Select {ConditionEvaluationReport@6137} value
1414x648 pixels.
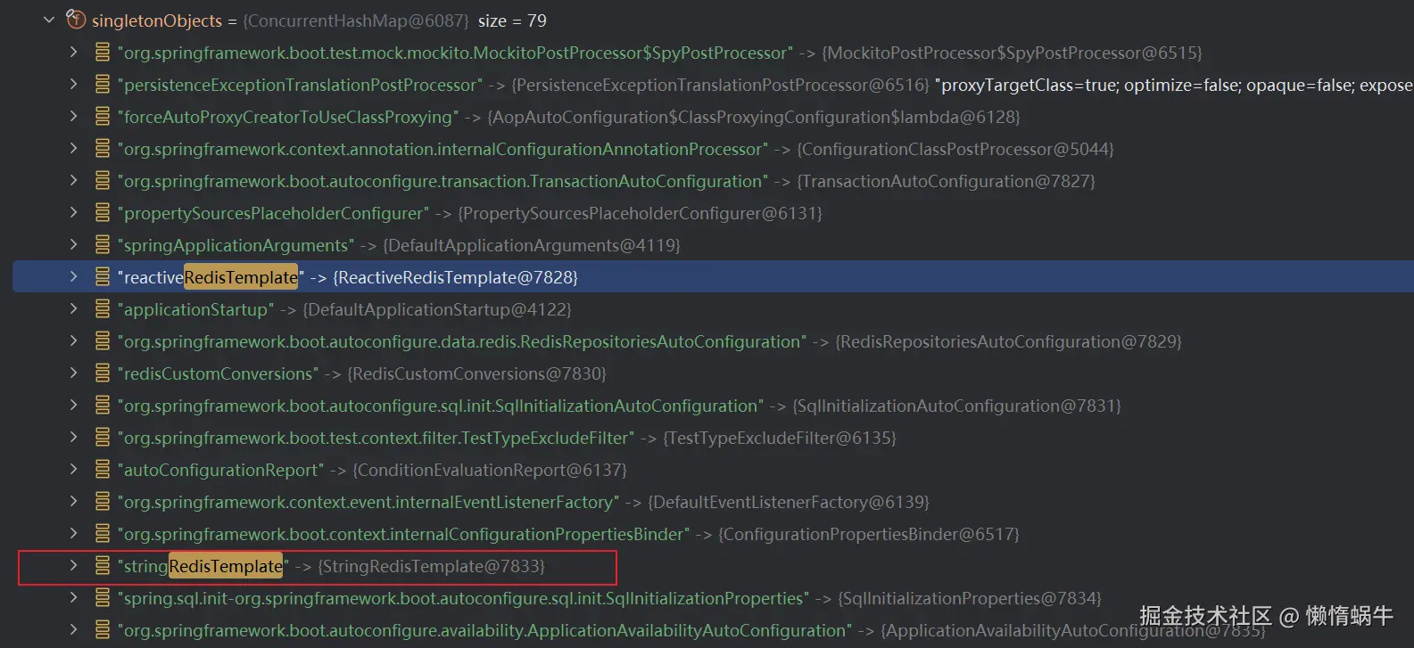pos(490,470)
